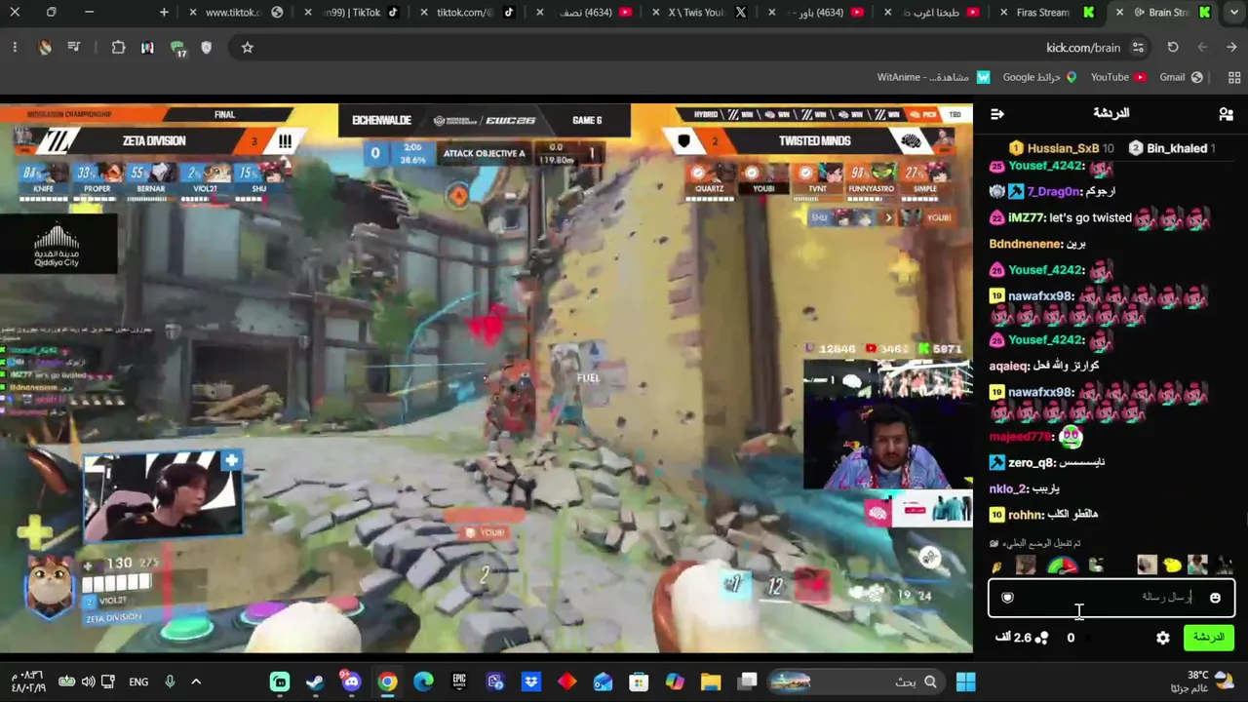This screenshot has height=702, width=1248.
Task: Select the yellow duck emote in quick emotes
Action: tap(1172, 565)
